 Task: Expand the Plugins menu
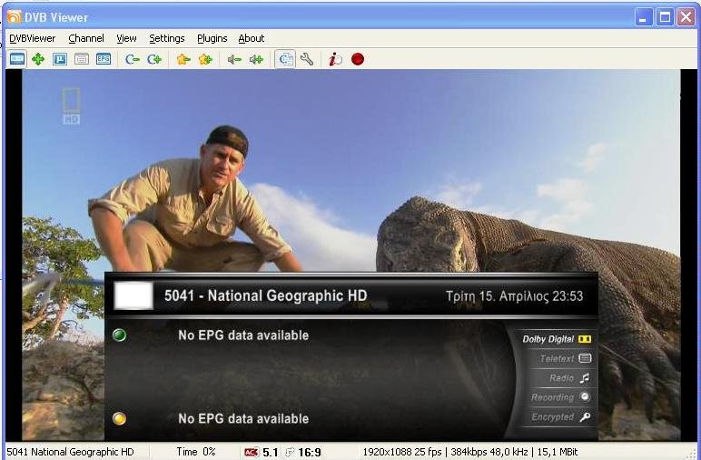coord(212,38)
